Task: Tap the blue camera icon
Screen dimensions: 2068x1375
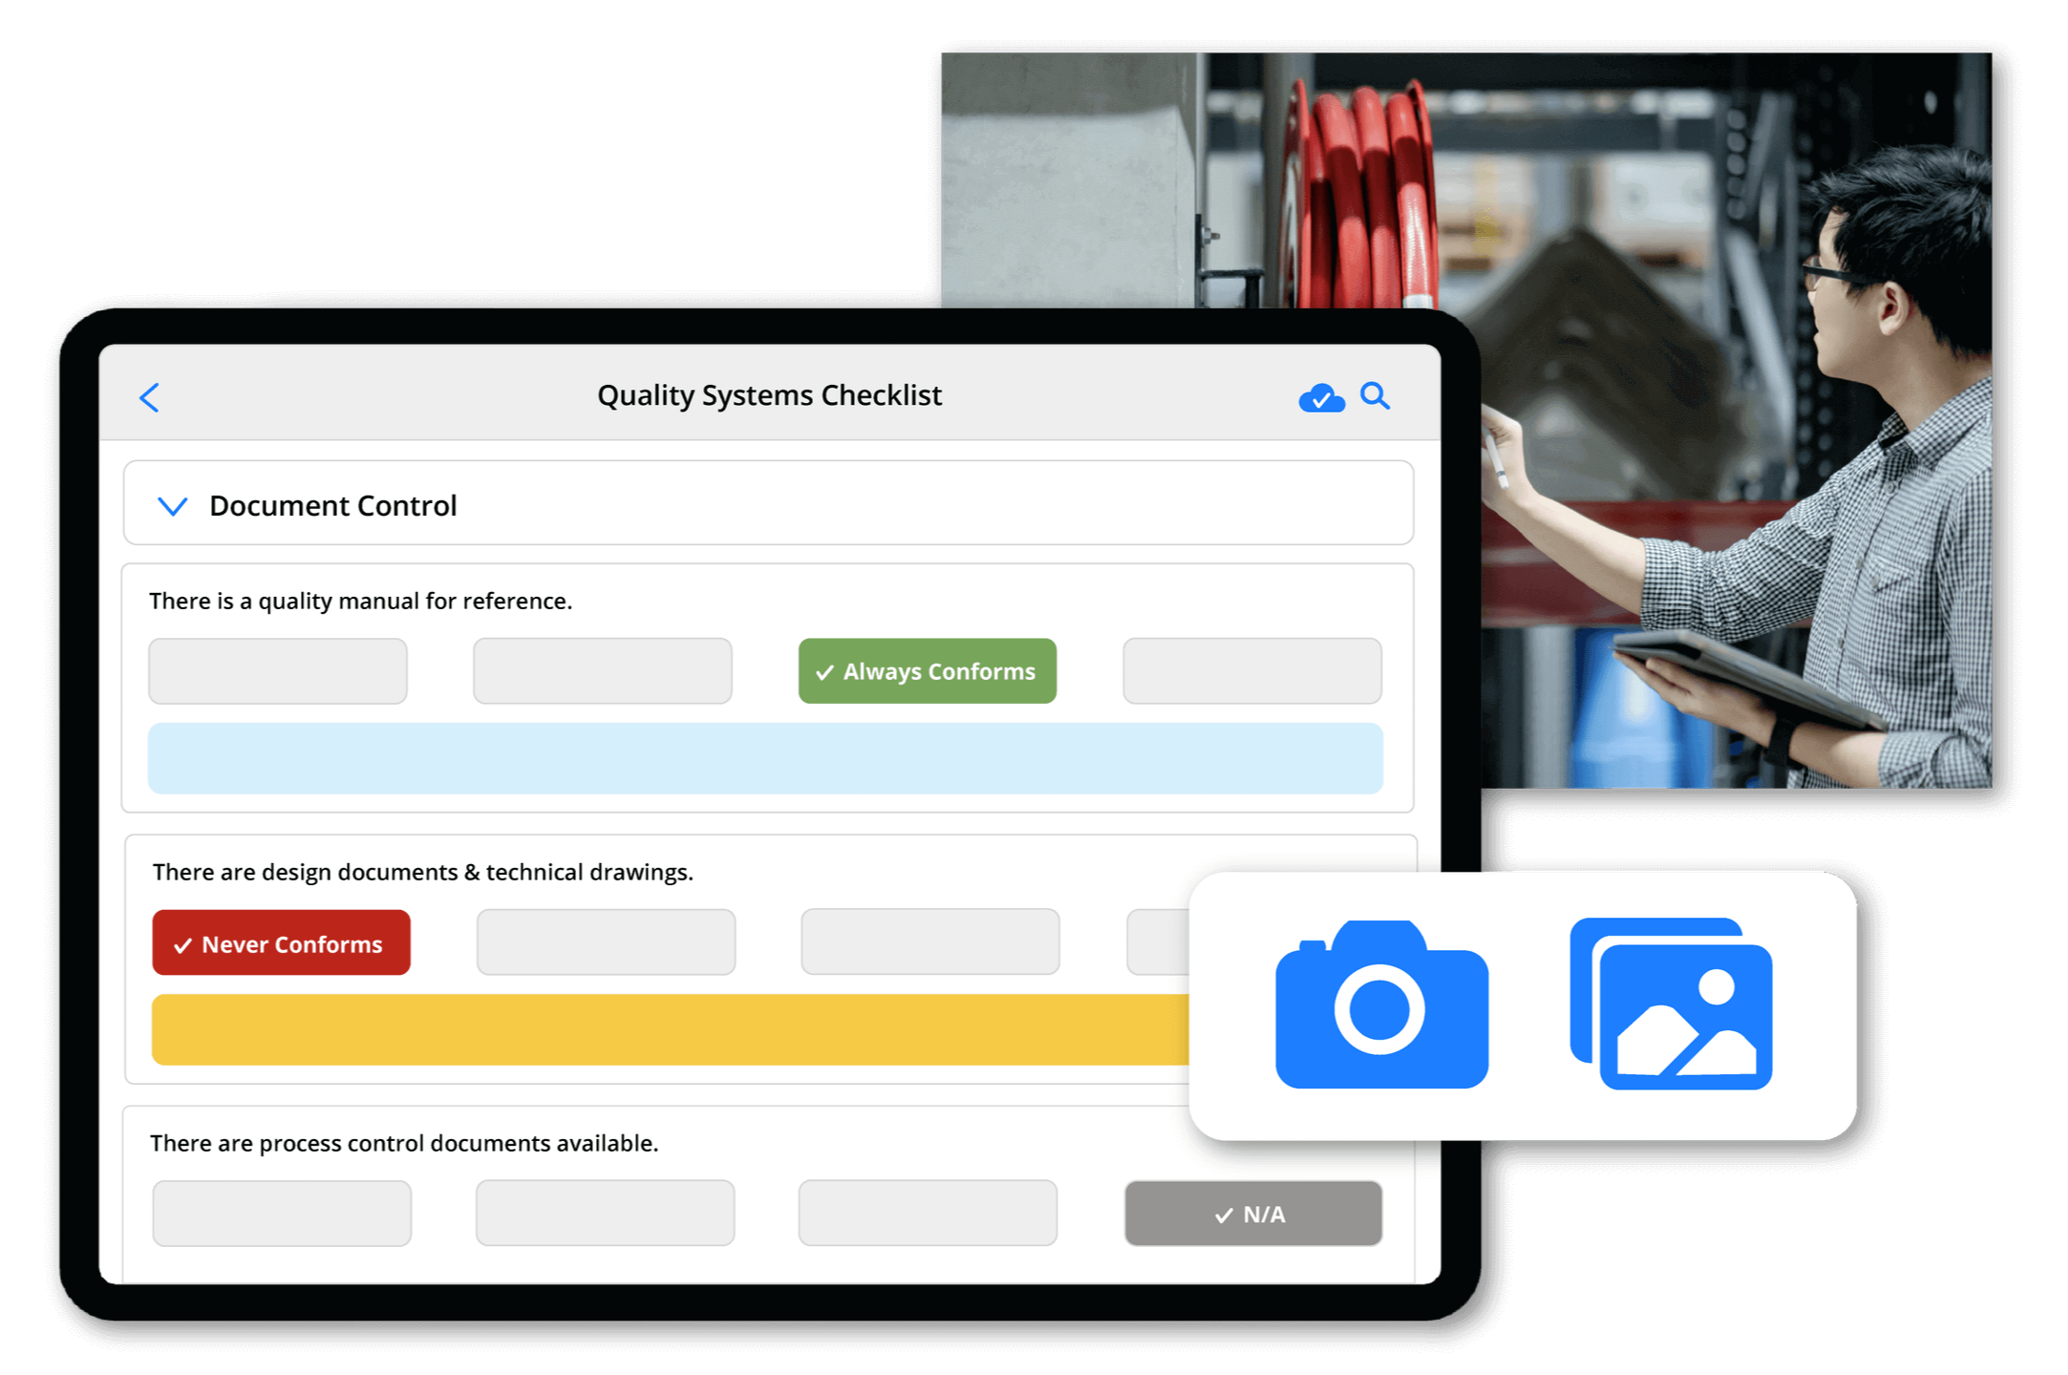Action: point(1381,1005)
